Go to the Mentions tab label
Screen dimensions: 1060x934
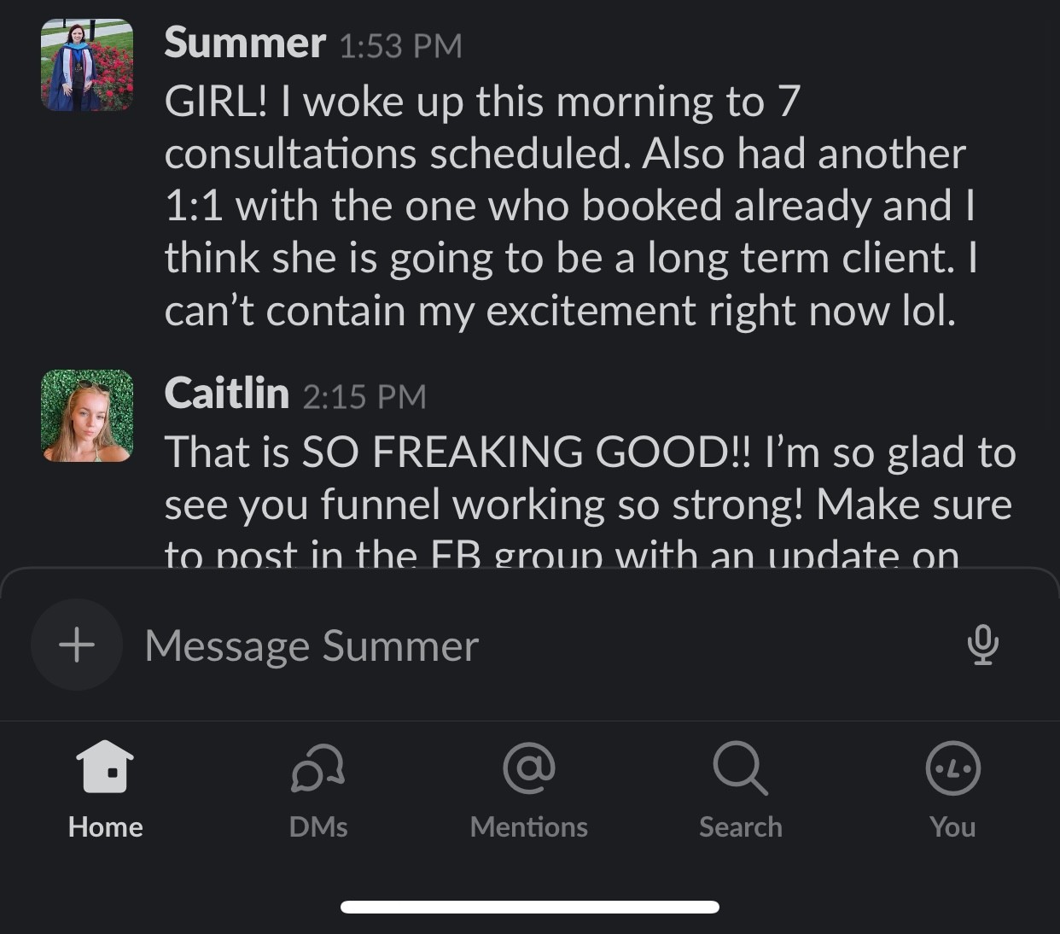(529, 826)
